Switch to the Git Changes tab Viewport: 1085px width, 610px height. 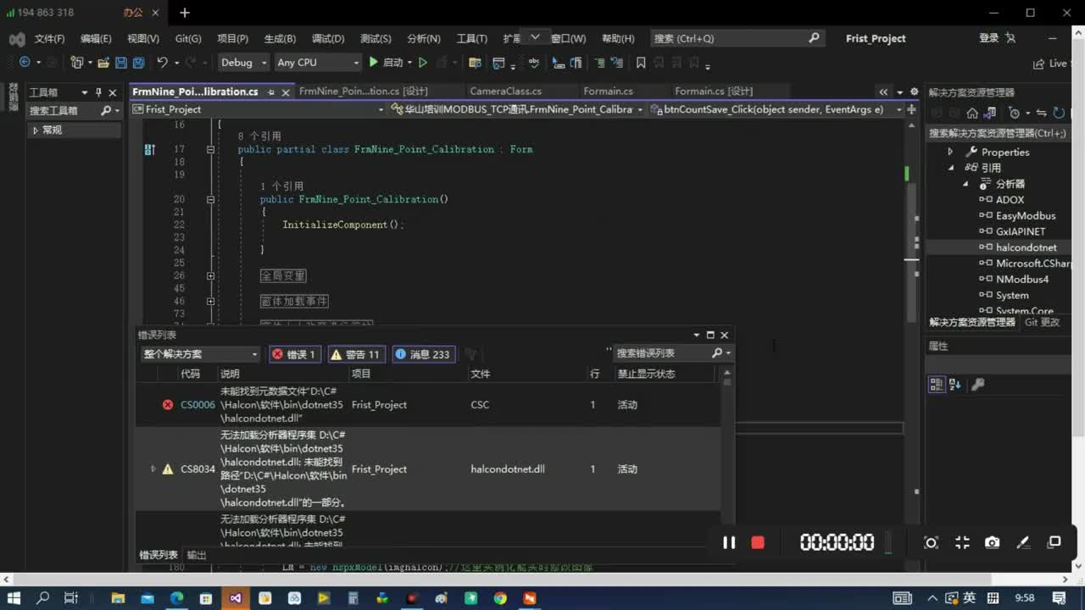click(1043, 322)
